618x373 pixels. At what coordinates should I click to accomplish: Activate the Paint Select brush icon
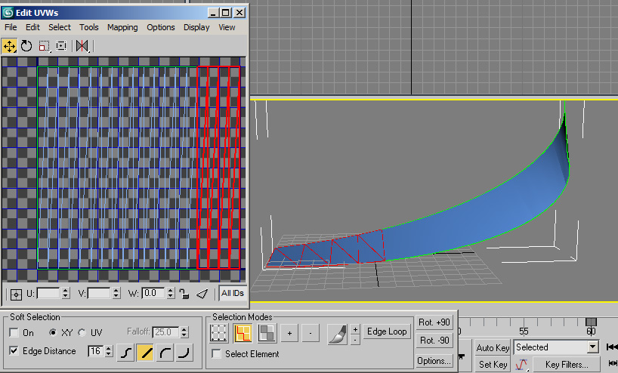338,334
